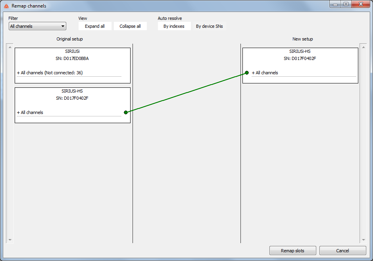The width and height of the screenshot is (373, 261).
Task: Click New setup scrollbar up arrow
Action: pyautogui.click(x=363, y=47)
